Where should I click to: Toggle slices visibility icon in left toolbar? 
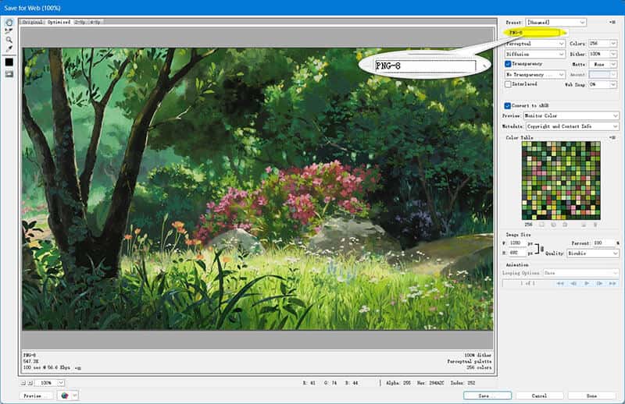[x=9, y=74]
